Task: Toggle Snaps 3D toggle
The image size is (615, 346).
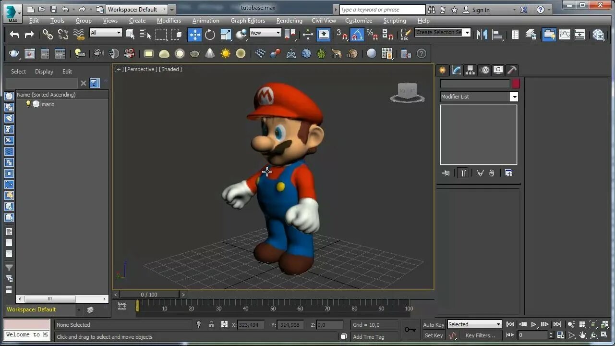Action: tap(341, 34)
